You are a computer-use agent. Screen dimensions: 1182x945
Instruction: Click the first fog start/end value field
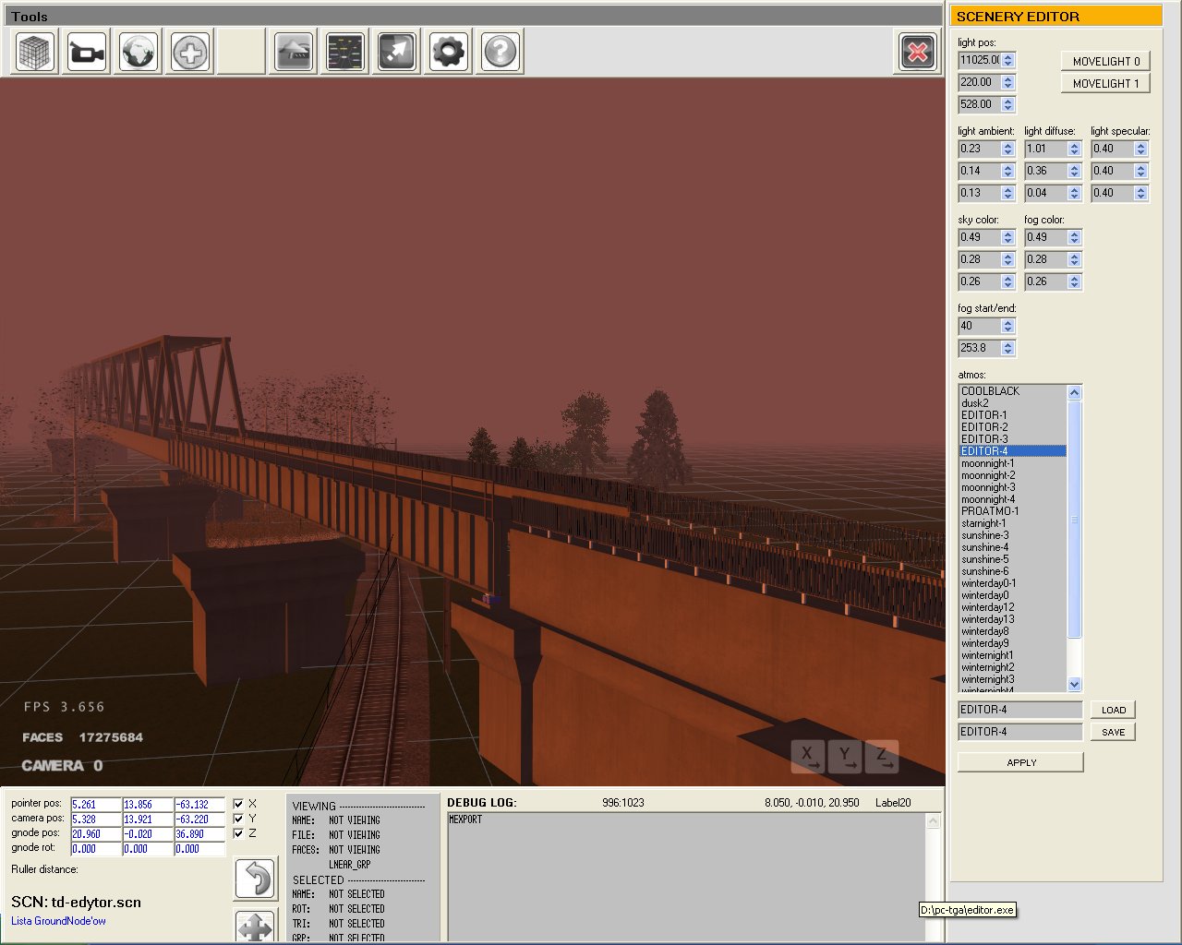click(979, 326)
